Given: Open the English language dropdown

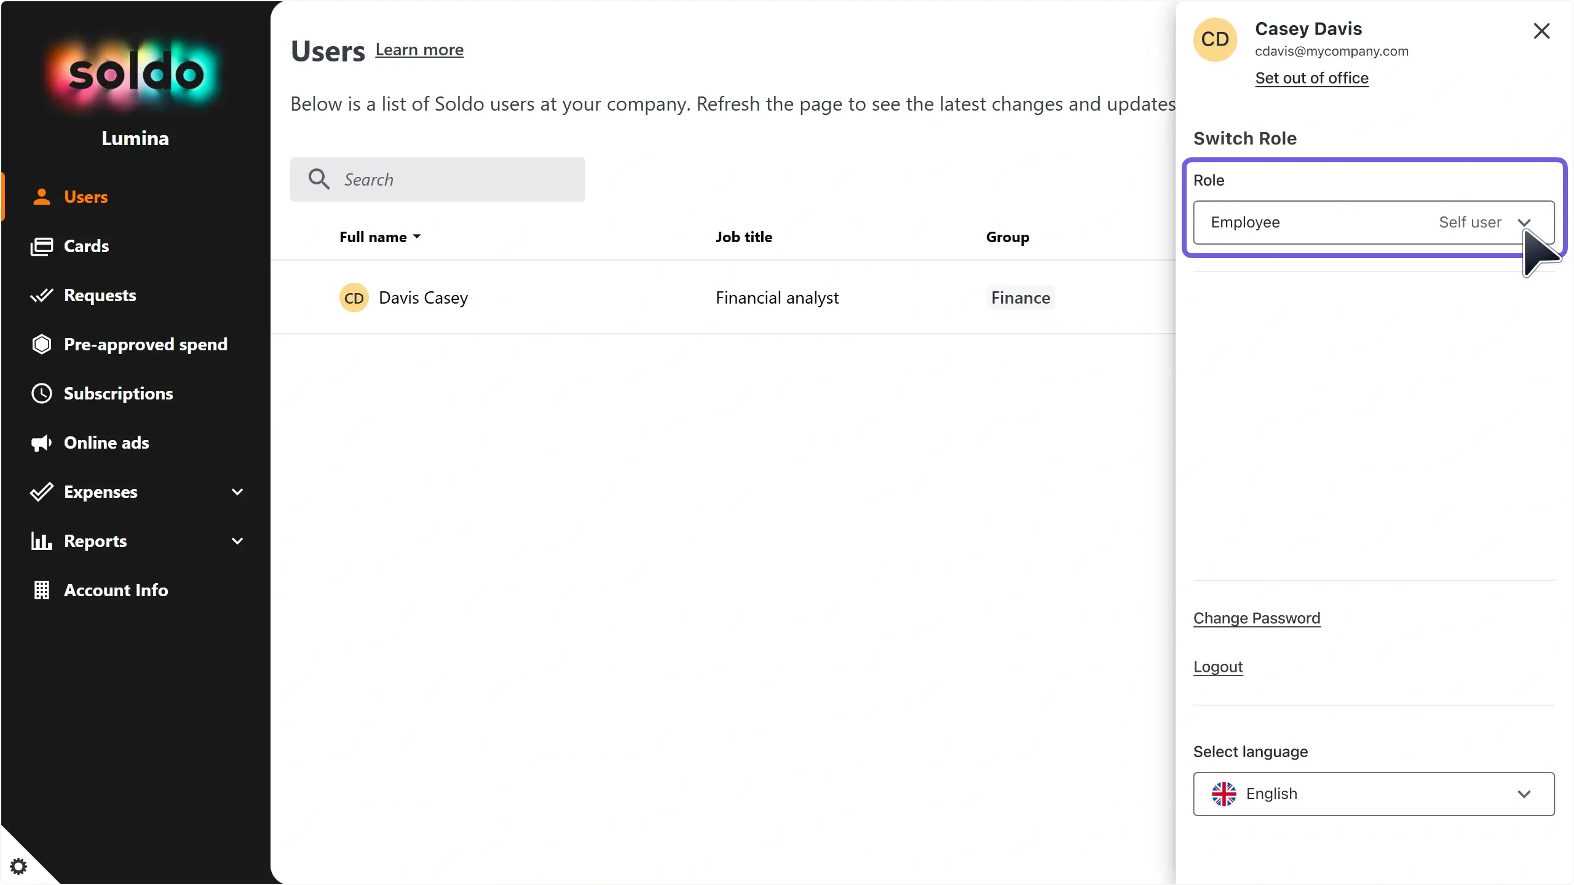Looking at the screenshot, I should point(1373,794).
